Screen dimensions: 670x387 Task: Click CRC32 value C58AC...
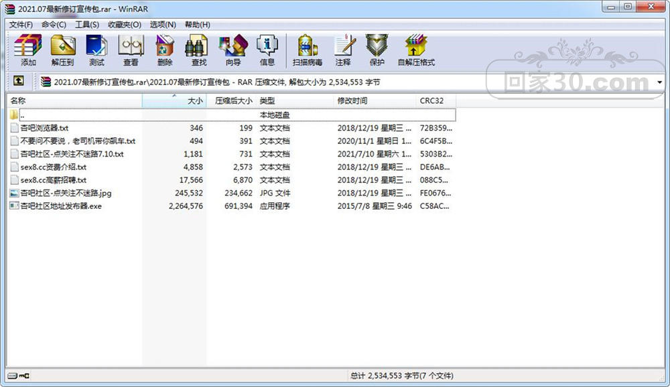coord(434,206)
